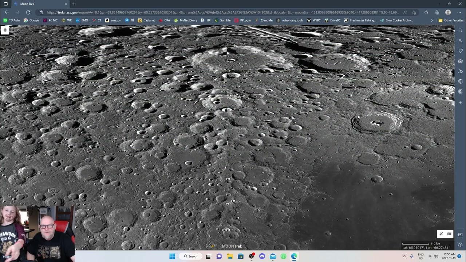Screen dimensions: 466x262
Task: Reload the Moon Trek page
Action: [28, 12]
